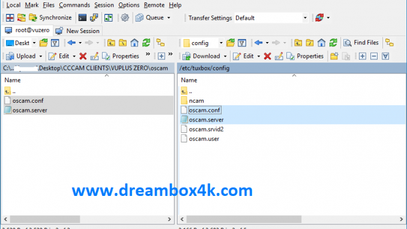The image size is (407, 229).
Task: Refresh the remote config directory
Action: tap(333, 43)
